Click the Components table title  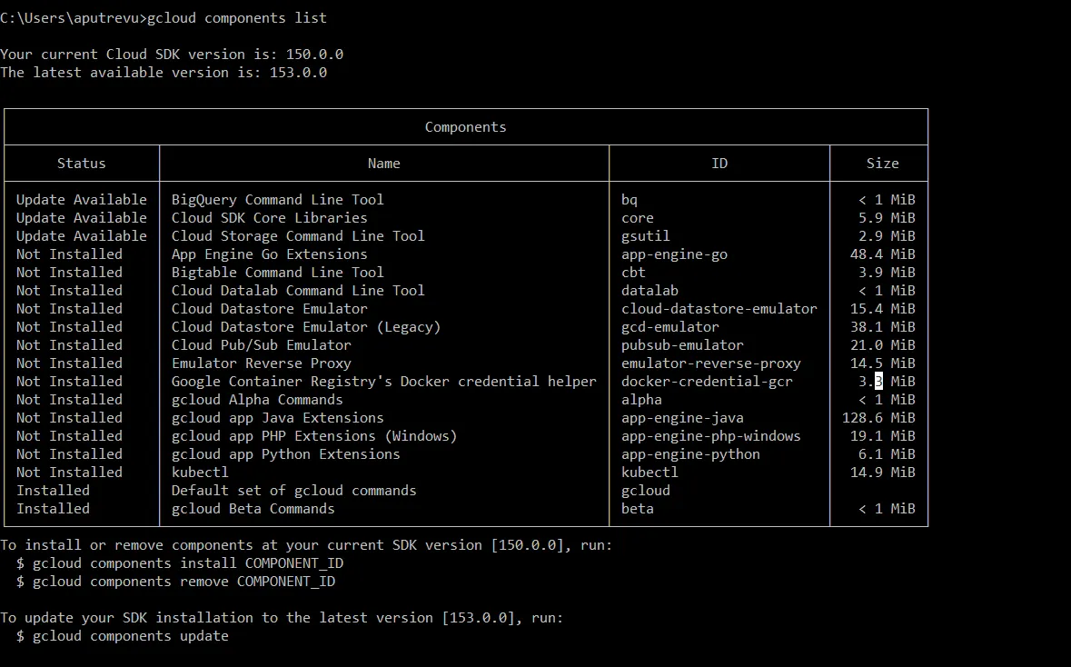(x=465, y=126)
